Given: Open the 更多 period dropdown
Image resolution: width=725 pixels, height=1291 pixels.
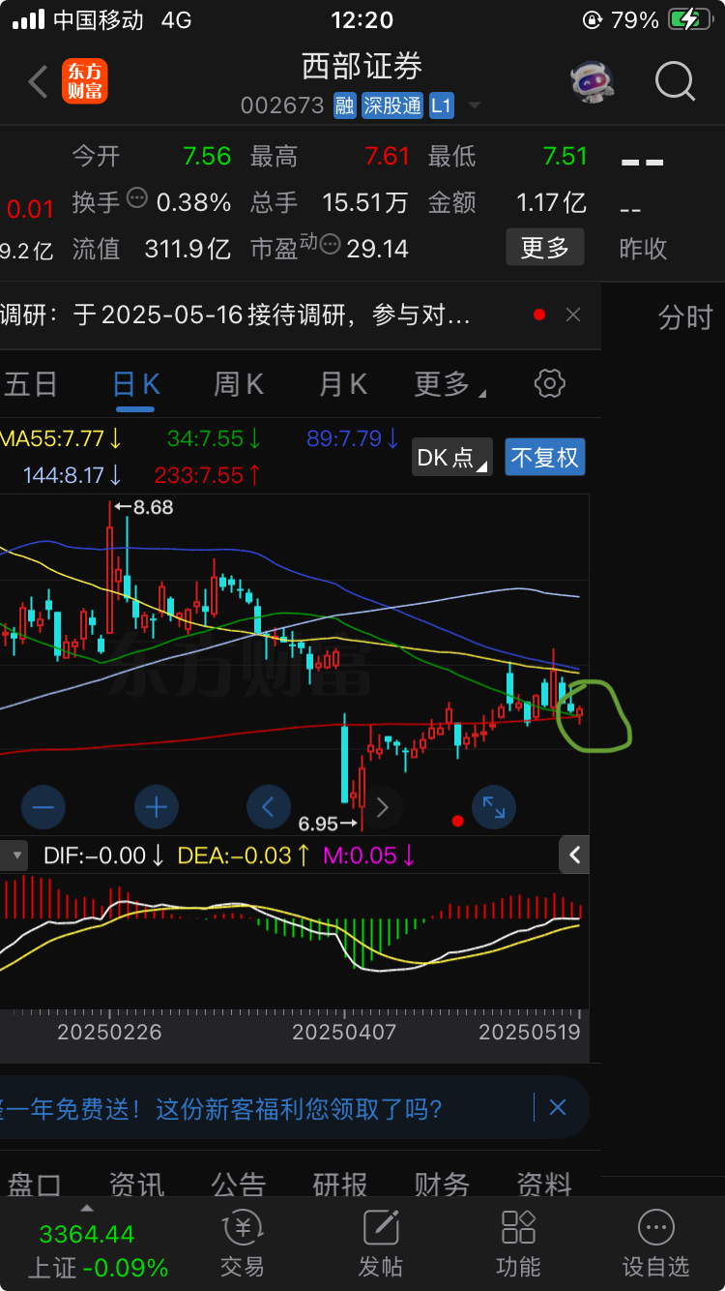Looking at the screenshot, I should click(x=449, y=384).
